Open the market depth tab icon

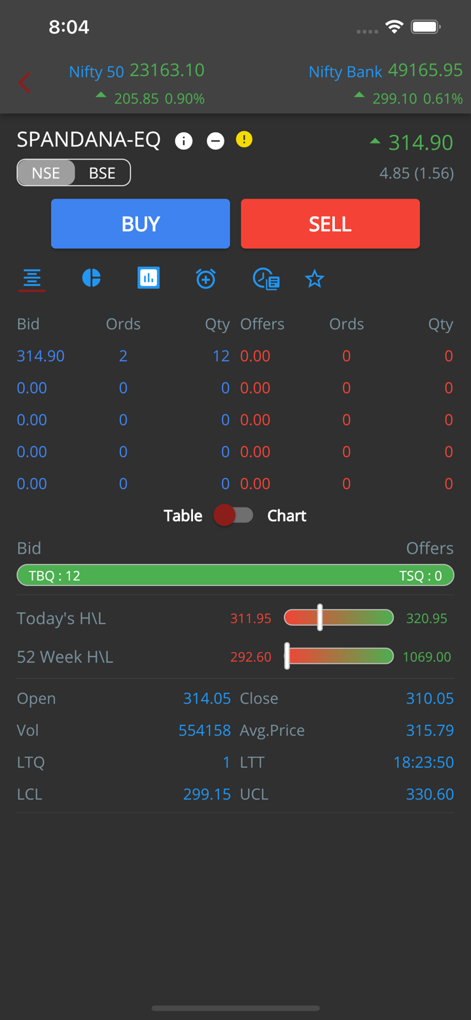[x=32, y=279]
